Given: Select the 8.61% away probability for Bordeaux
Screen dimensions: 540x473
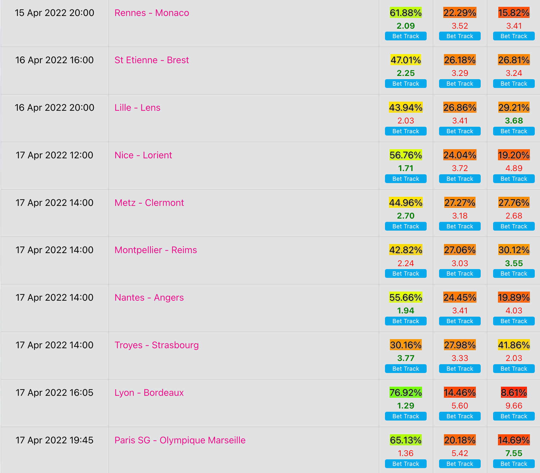Looking at the screenshot, I should tap(514, 393).
